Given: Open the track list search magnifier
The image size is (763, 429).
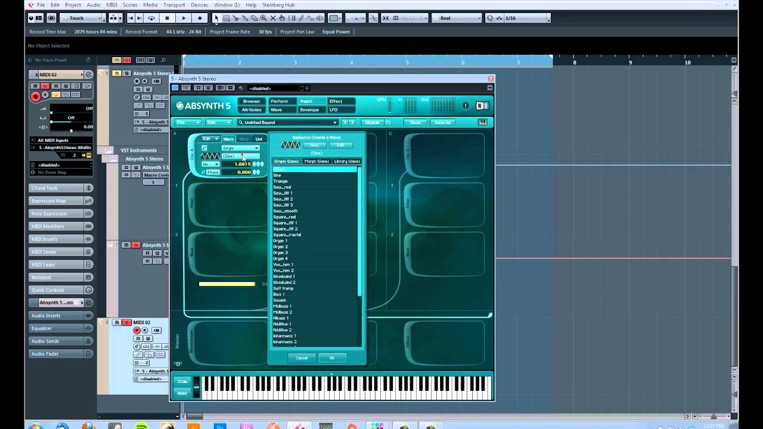Looking at the screenshot, I should pos(163,60).
